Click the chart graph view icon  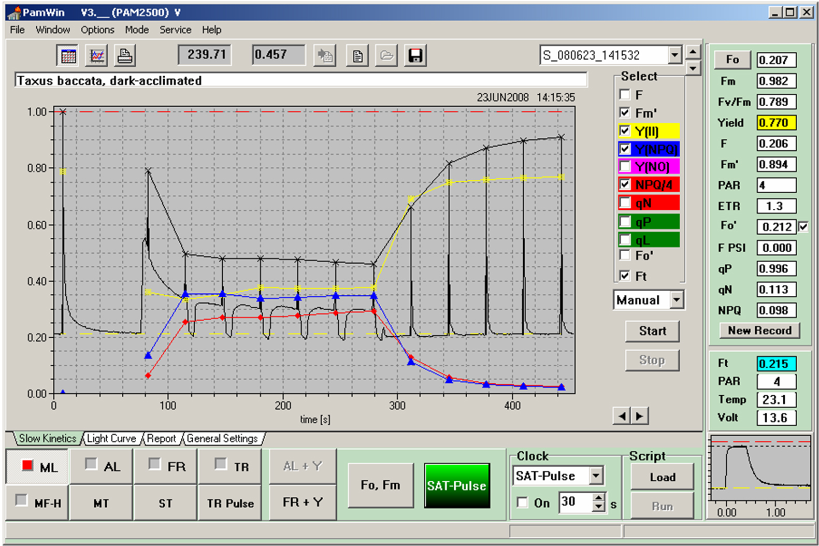[97, 55]
